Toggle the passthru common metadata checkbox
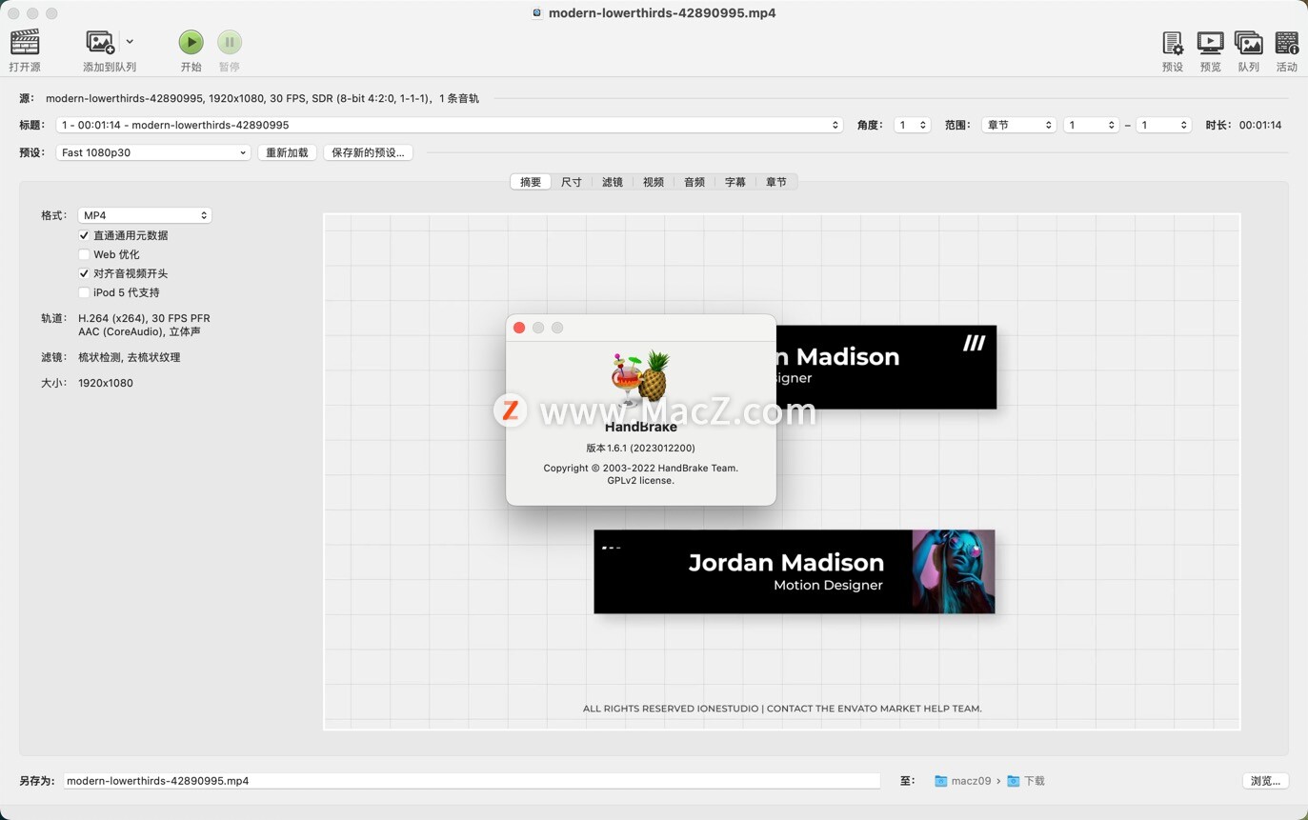1308x820 pixels. click(x=84, y=235)
